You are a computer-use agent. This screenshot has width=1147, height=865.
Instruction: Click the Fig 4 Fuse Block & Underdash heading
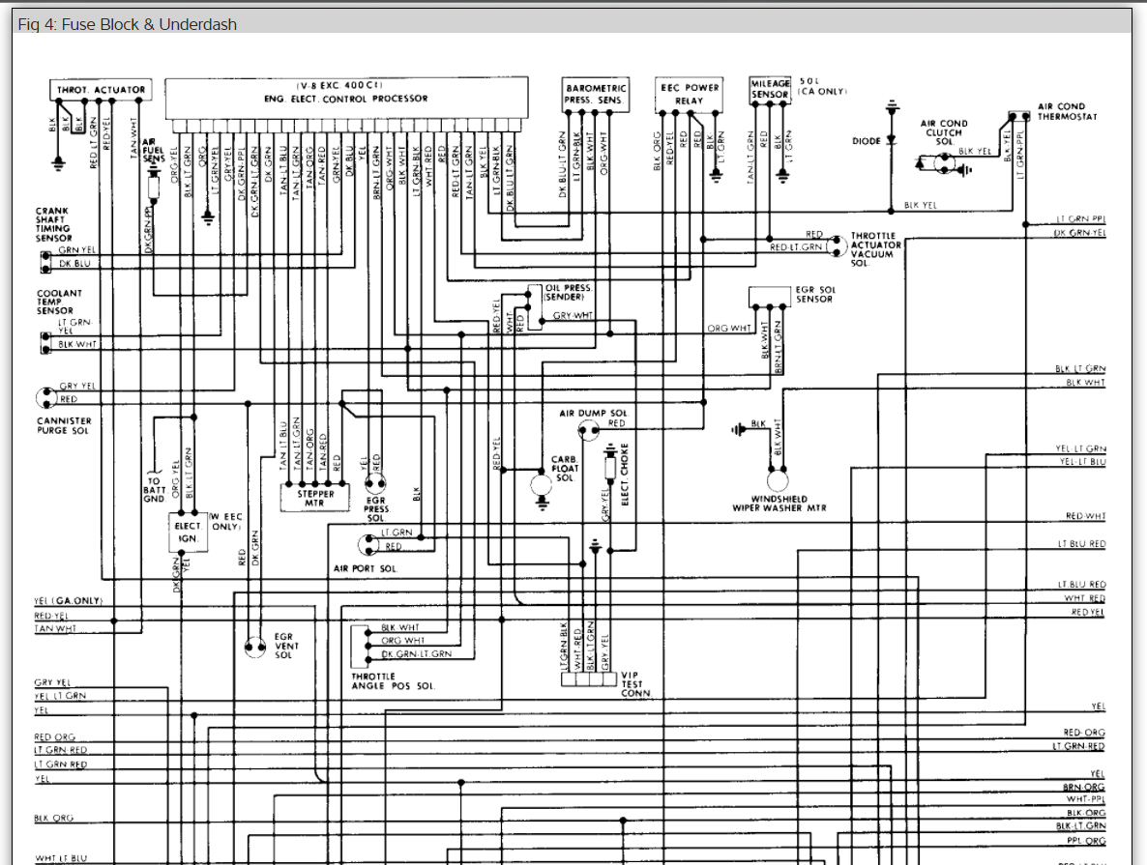click(128, 24)
